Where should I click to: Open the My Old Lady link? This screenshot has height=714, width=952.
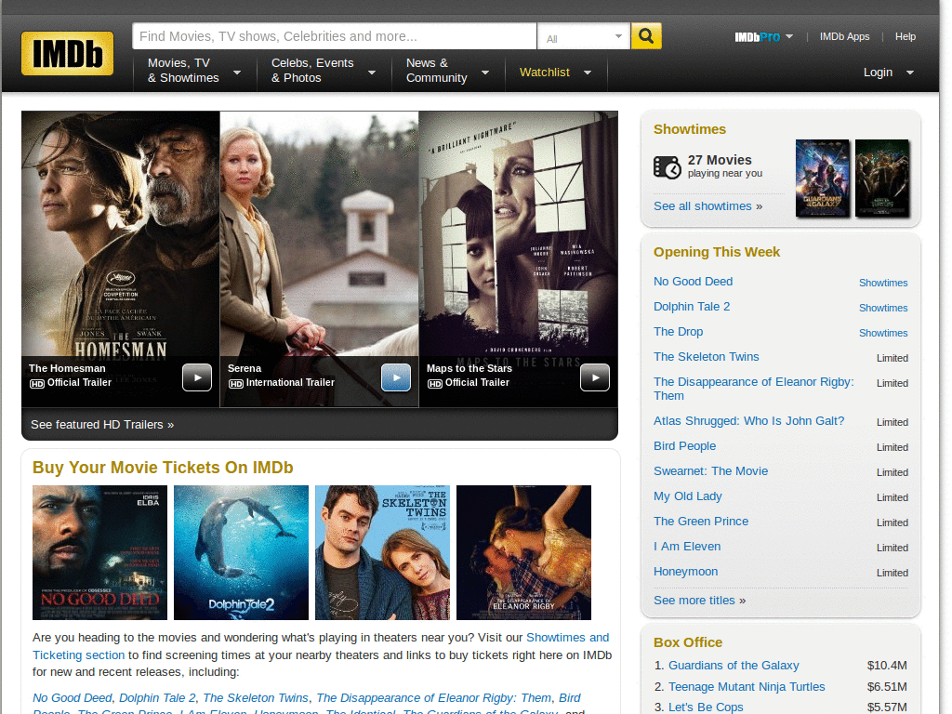click(x=687, y=496)
